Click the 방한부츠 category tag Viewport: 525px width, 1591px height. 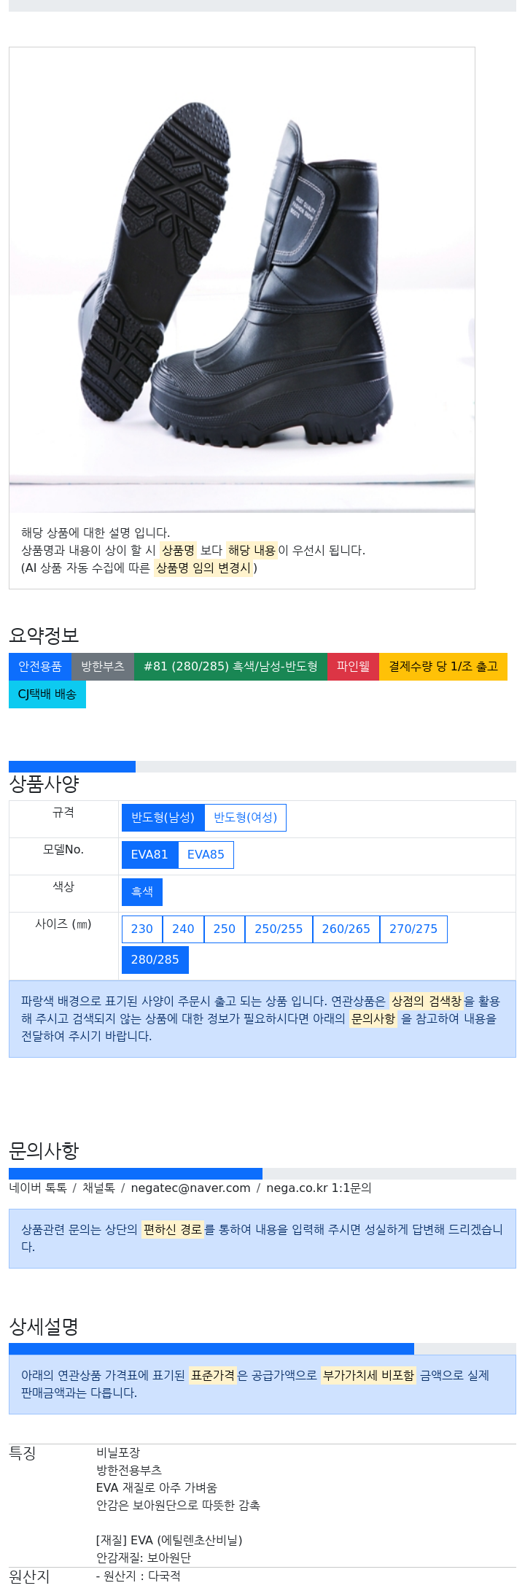[x=103, y=667]
